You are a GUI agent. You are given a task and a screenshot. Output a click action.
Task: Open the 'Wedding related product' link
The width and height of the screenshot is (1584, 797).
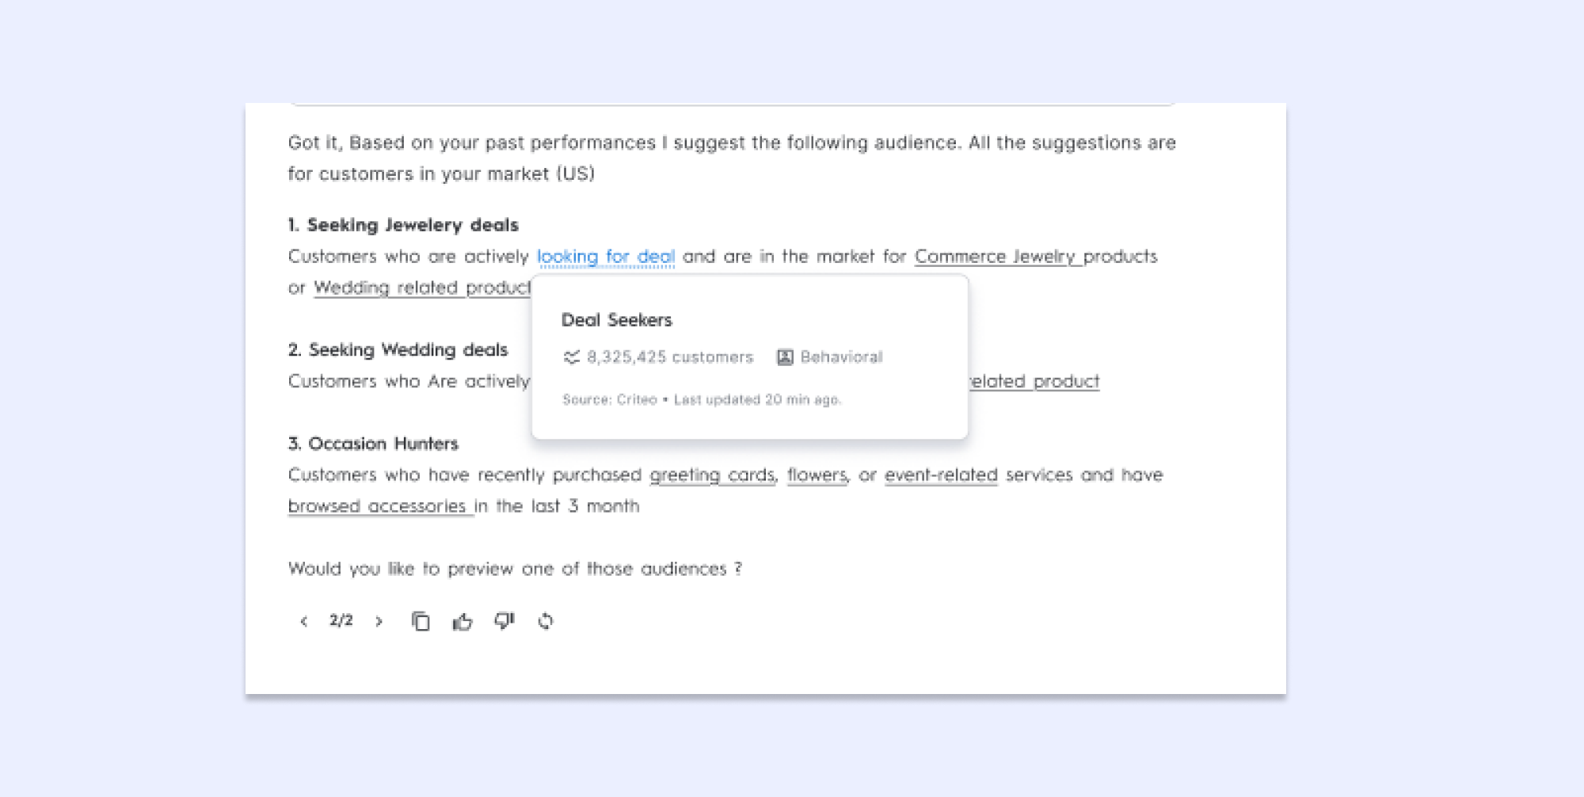pos(421,288)
